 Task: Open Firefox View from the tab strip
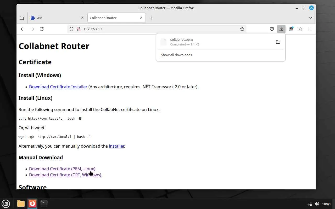[22, 18]
